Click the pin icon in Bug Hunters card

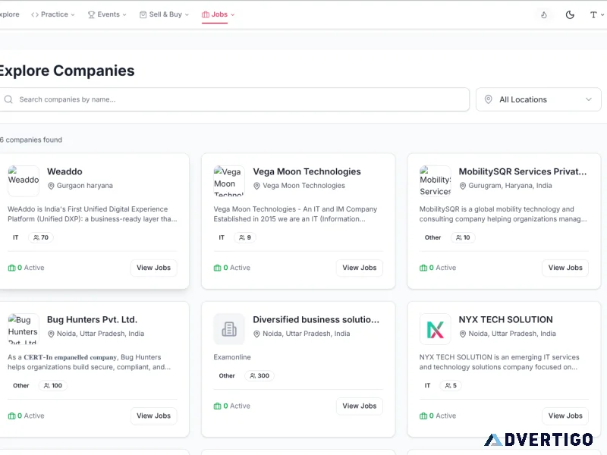click(x=51, y=334)
